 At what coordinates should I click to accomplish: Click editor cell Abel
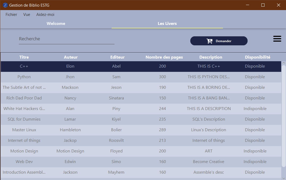[116, 66]
